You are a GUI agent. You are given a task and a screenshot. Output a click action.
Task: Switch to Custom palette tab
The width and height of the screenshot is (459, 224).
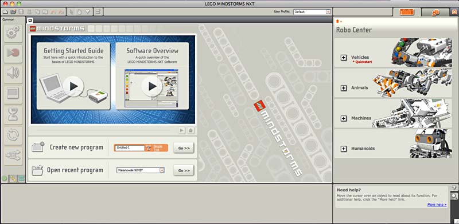coord(21,178)
